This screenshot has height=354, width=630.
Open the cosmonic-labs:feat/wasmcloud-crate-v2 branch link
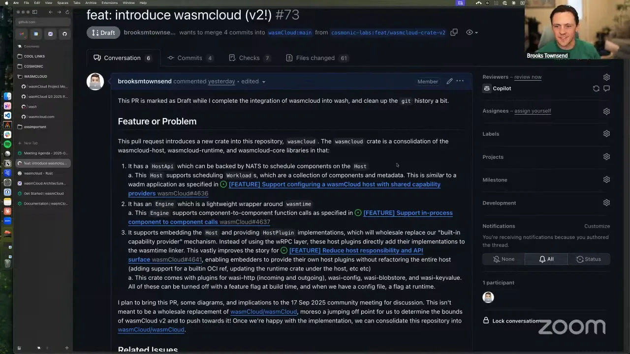click(x=388, y=32)
